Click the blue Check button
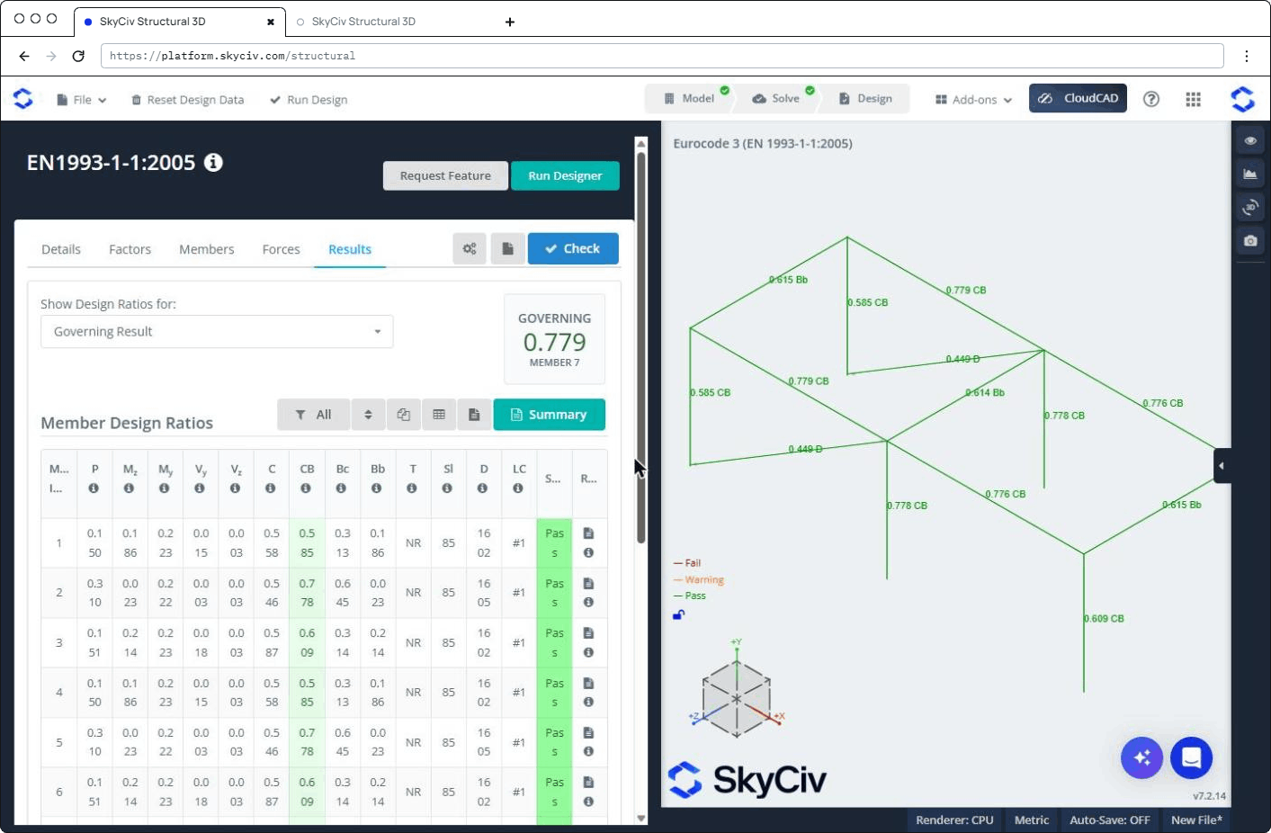Viewport: 1271px width, 833px height. pos(573,248)
